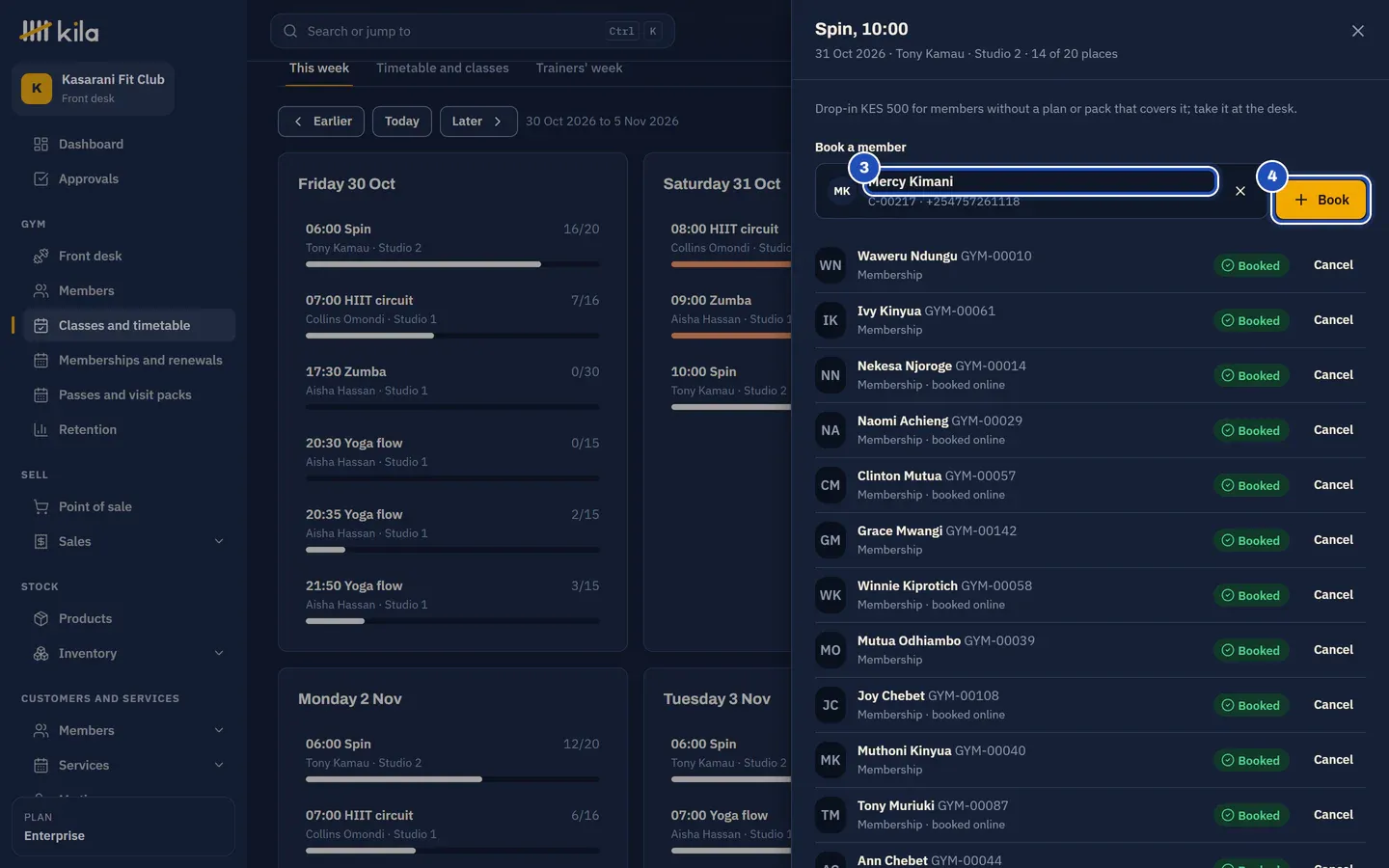Close the Spin 10:00 panel
This screenshot has width=1389, height=868.
point(1357,31)
